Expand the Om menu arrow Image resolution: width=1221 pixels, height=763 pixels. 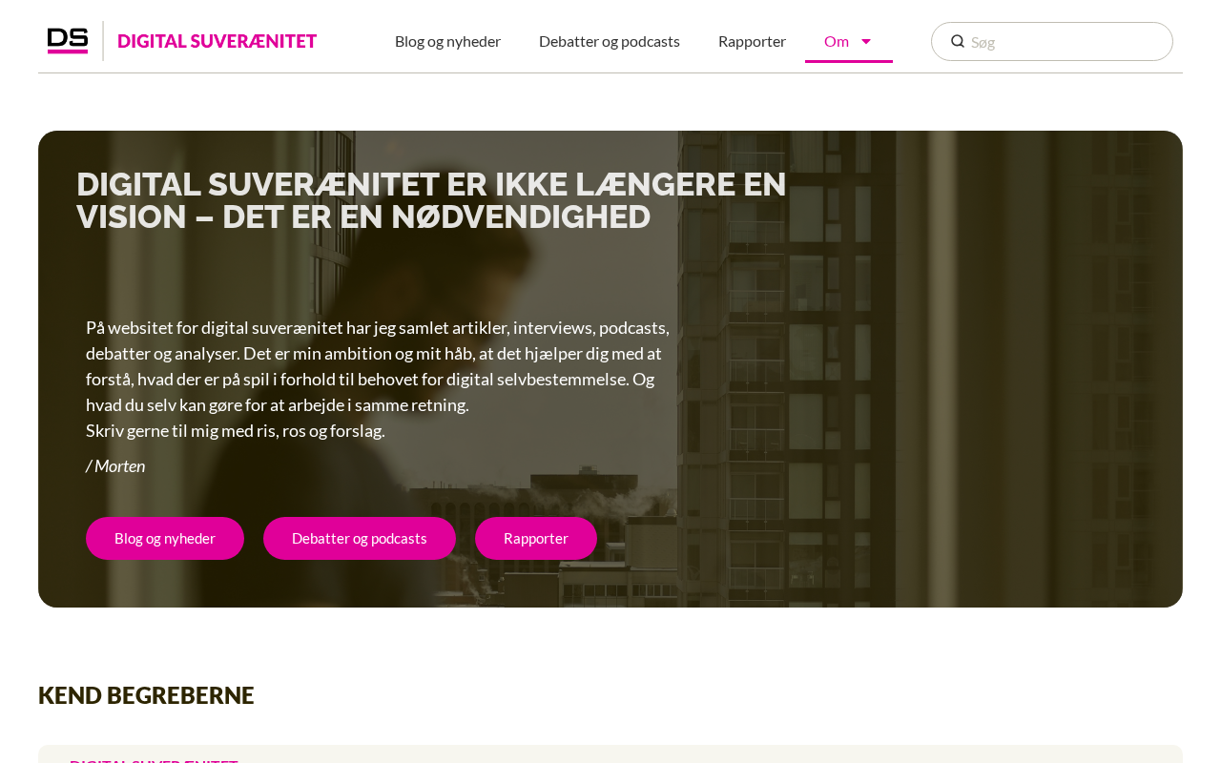tap(866, 41)
